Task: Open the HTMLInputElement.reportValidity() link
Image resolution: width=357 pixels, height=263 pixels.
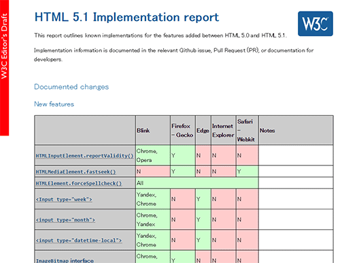Action: (84, 156)
